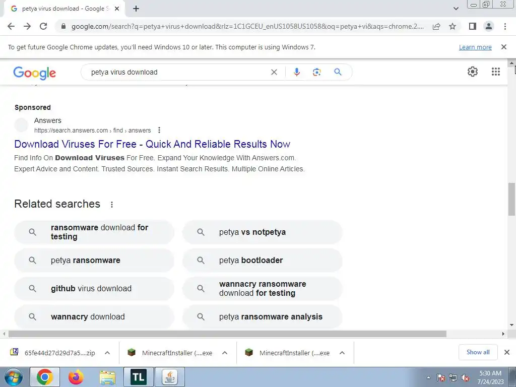The height and width of the screenshot is (387, 516).
Task: Share this page from the address bar
Action: [436, 26]
